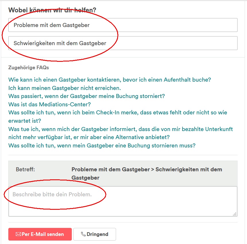This screenshot has height=244, width=247.
Task: Open FAQ about missing items at Check-In
Action: (x=118, y=117)
